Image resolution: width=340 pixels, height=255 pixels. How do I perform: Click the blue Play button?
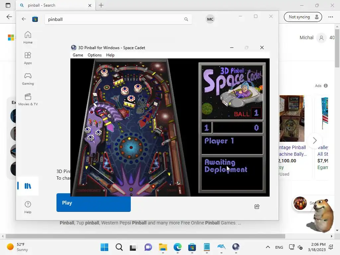click(x=93, y=203)
